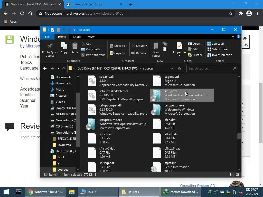Viewport: 263px width, 197px height.
Task: Open This PC taskbar window
Action: (98, 192)
